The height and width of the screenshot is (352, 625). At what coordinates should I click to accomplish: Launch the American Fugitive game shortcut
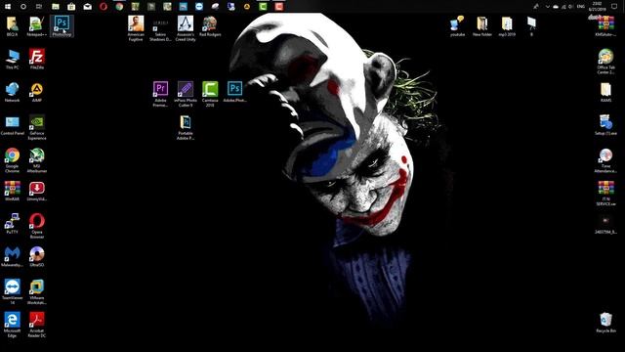point(136,28)
